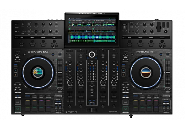Beat jump backward on the right deck
Screen dimensions: 185x129
pyautogui.click(x=123, y=90)
